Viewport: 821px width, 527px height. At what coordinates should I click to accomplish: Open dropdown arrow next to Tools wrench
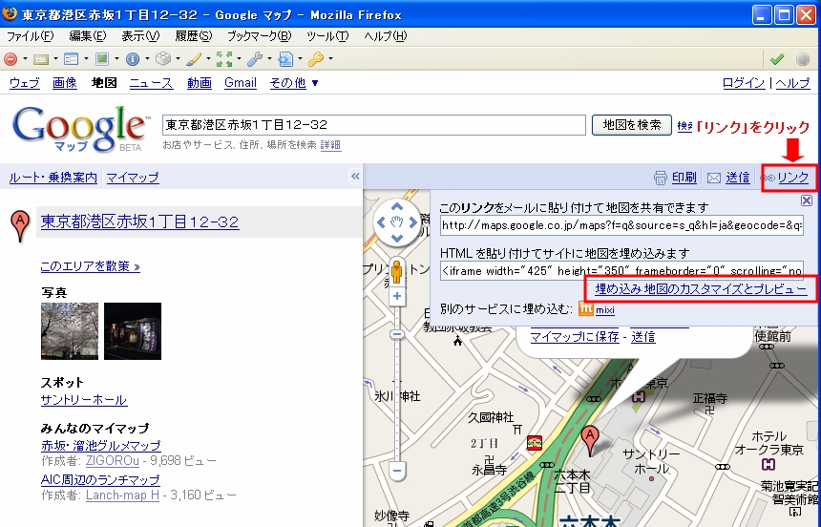[269, 59]
